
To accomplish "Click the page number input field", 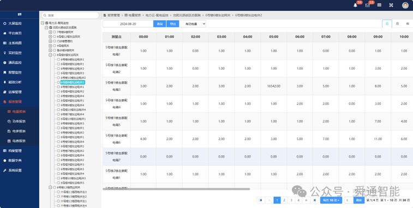I will point(349,200).
